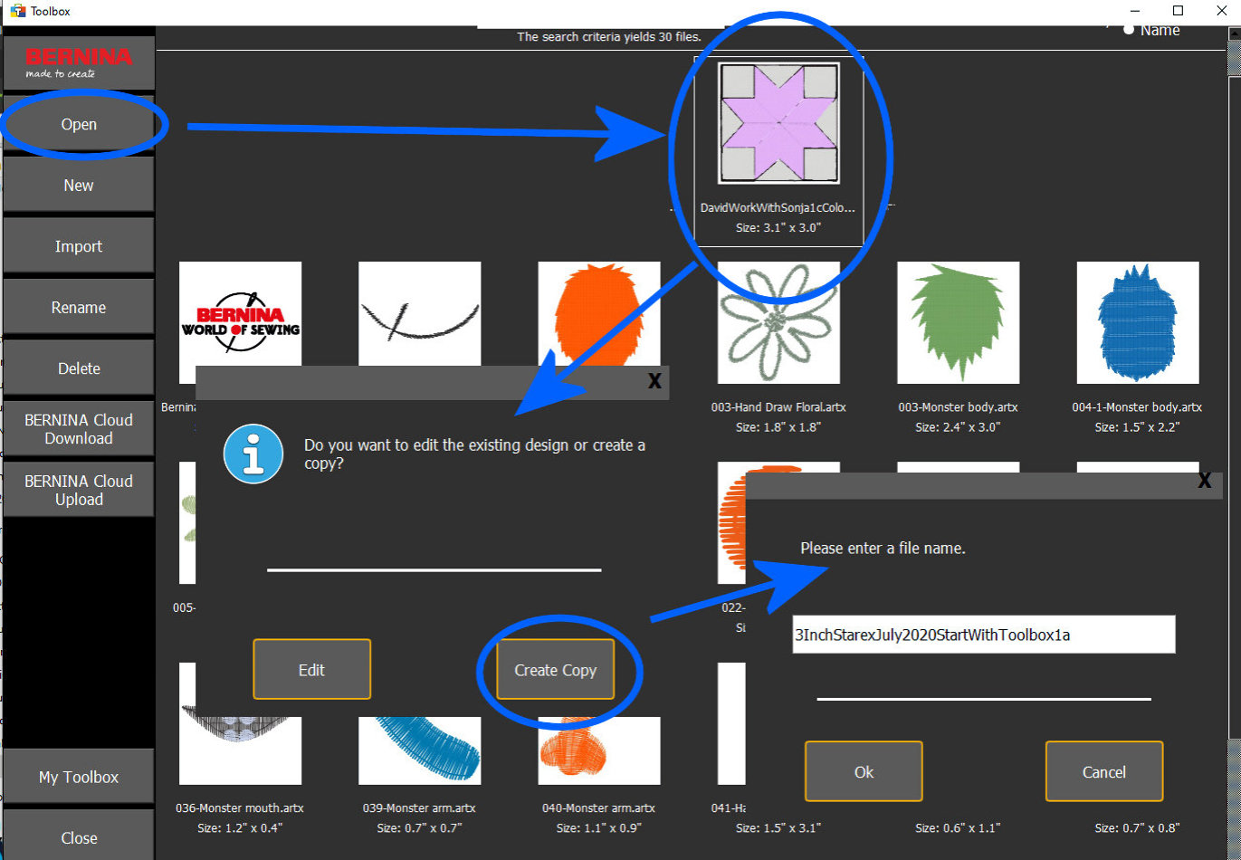This screenshot has height=860, width=1241.
Task: Click the Toolbox app icon in title bar
Action: click(17, 11)
